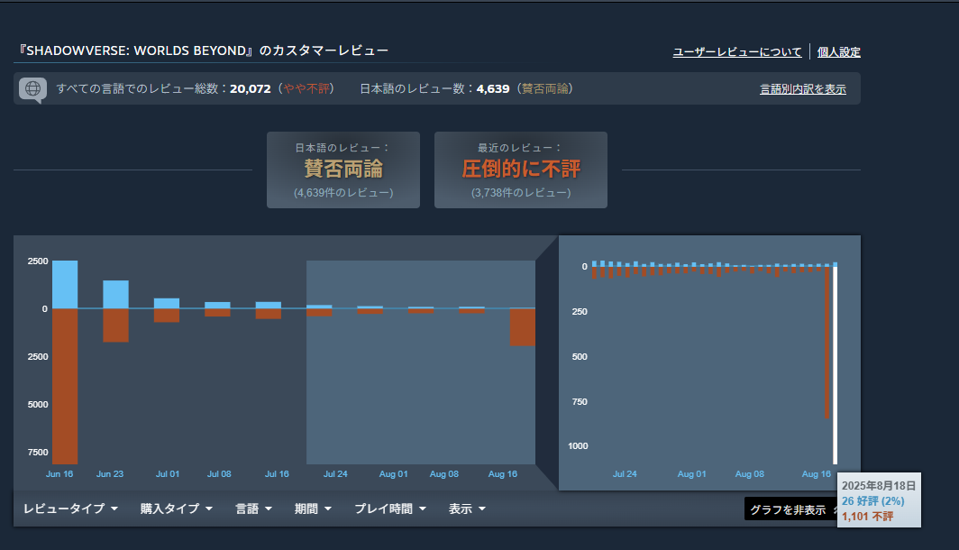Click the blue positive bar for Jun 16
Image resolution: width=959 pixels, height=550 pixels.
point(65,285)
